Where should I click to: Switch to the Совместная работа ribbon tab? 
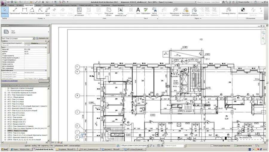tap(86, 5)
